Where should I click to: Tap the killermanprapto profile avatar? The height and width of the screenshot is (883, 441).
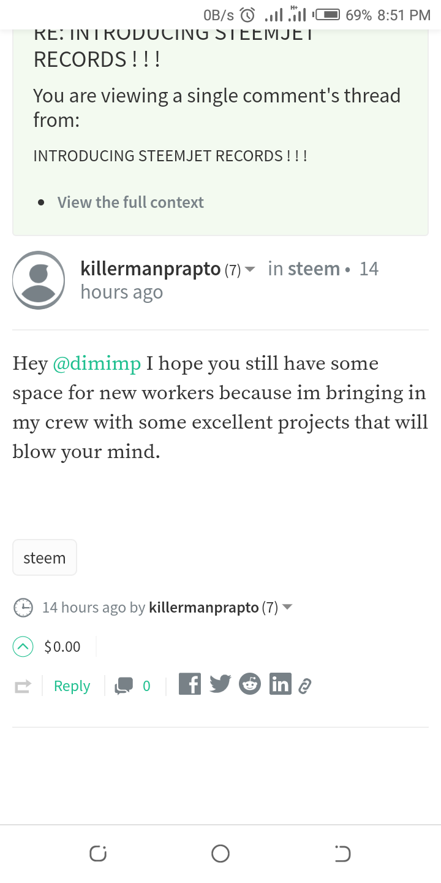click(x=39, y=280)
